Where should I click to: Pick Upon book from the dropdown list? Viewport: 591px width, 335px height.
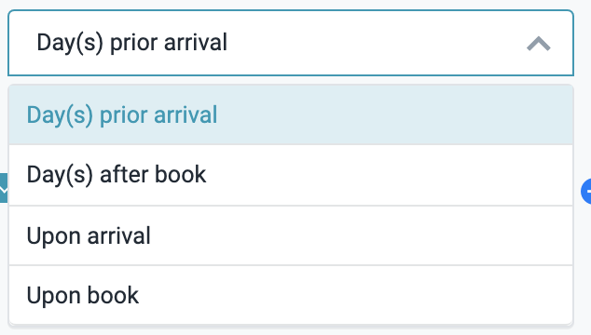[291, 295]
